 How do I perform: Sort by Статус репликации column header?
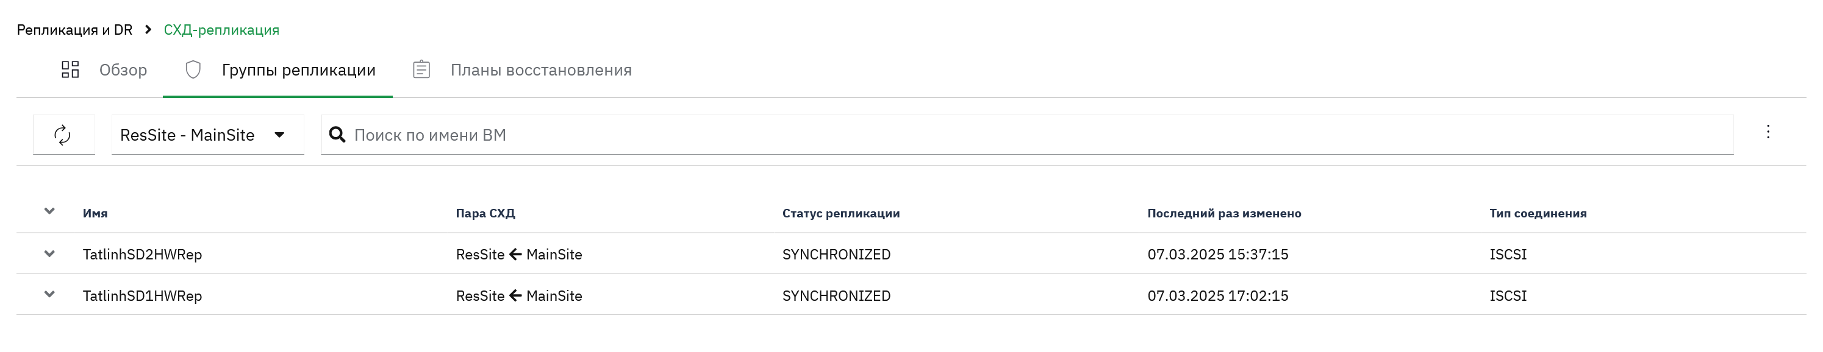[x=840, y=214]
